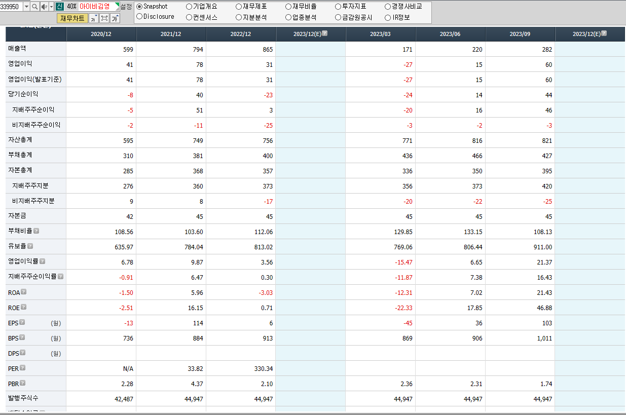
Task: Click the 자본총계 row label
Action: coord(20,170)
